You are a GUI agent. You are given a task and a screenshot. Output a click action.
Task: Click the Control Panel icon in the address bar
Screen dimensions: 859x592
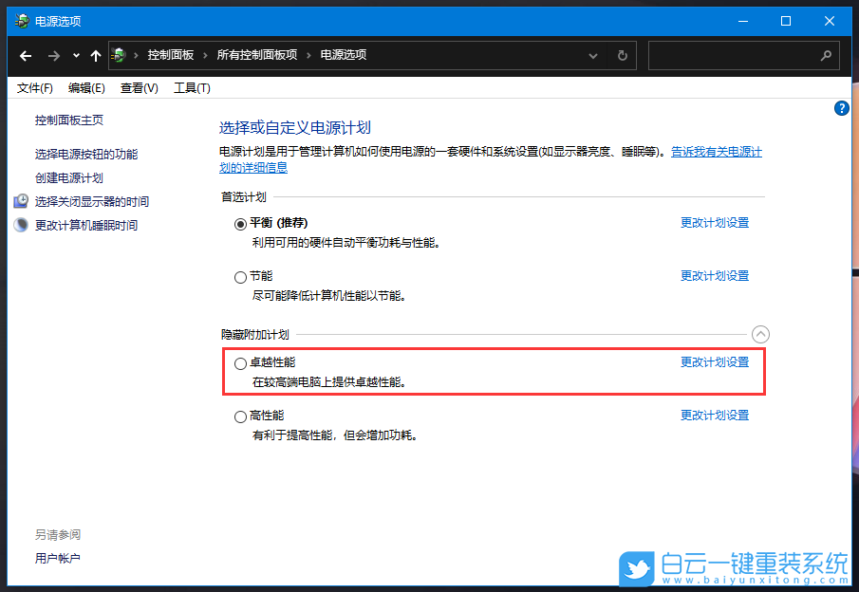point(120,55)
